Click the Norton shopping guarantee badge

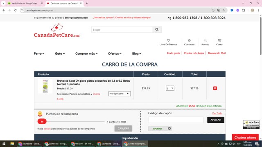coord(251,124)
